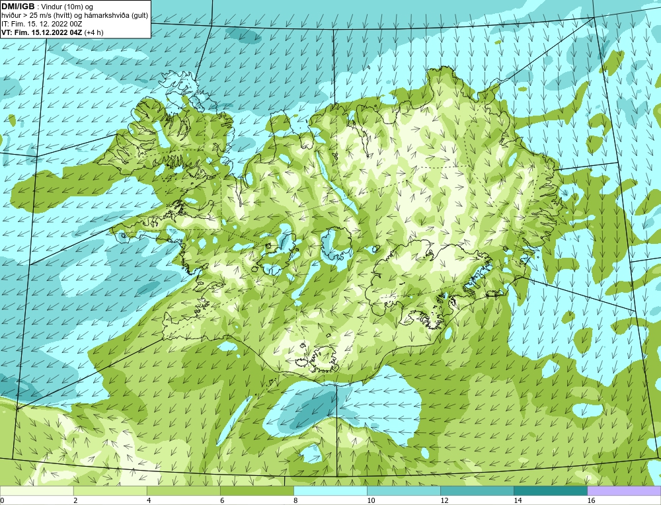Click the palest 0–2 m/s legend color
The width and height of the screenshot is (661, 505).
[x=36, y=490]
